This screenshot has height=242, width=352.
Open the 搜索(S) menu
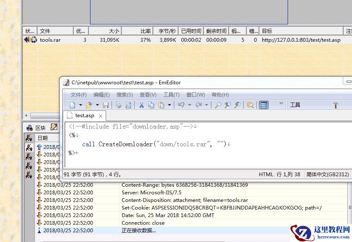point(125,95)
